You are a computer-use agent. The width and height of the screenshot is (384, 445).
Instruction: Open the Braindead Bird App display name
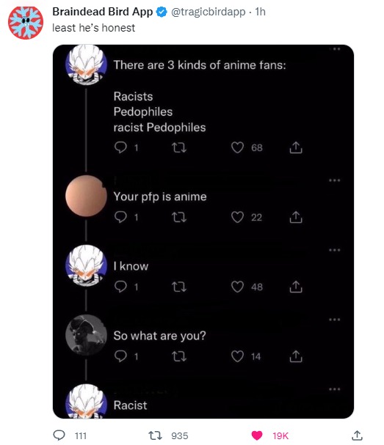pos(103,12)
